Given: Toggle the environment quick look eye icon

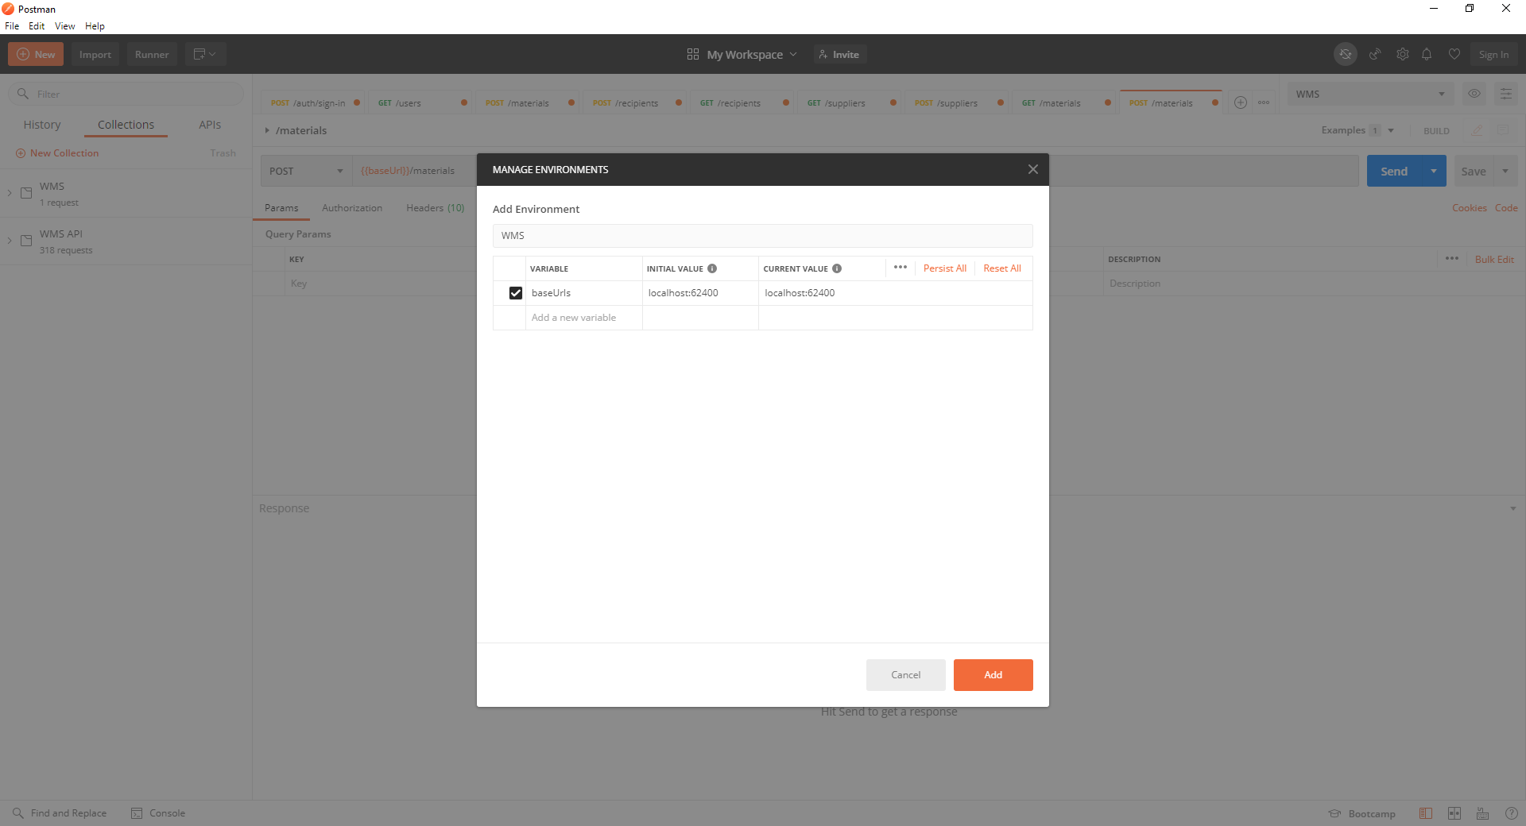Looking at the screenshot, I should pyautogui.click(x=1474, y=94).
